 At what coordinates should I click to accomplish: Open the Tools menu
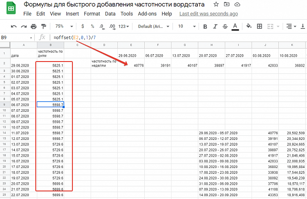[x=127, y=14]
